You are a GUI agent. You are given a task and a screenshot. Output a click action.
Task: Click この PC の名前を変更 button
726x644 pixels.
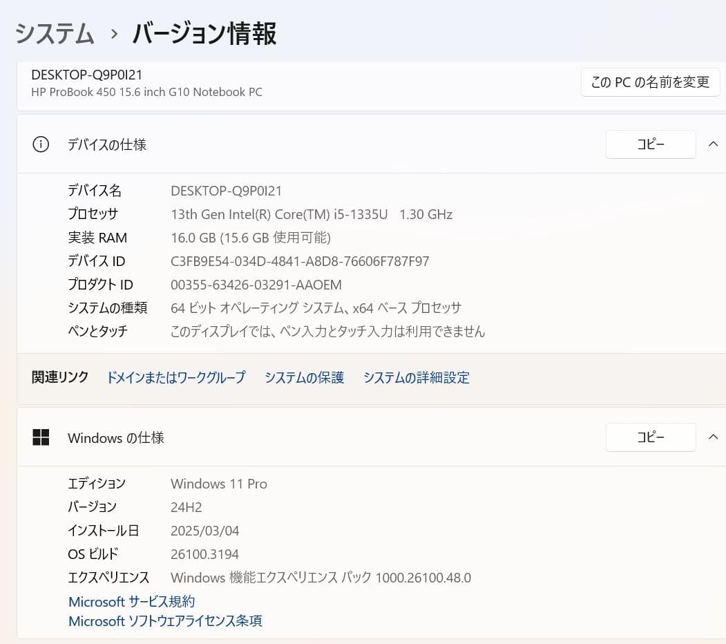[649, 82]
